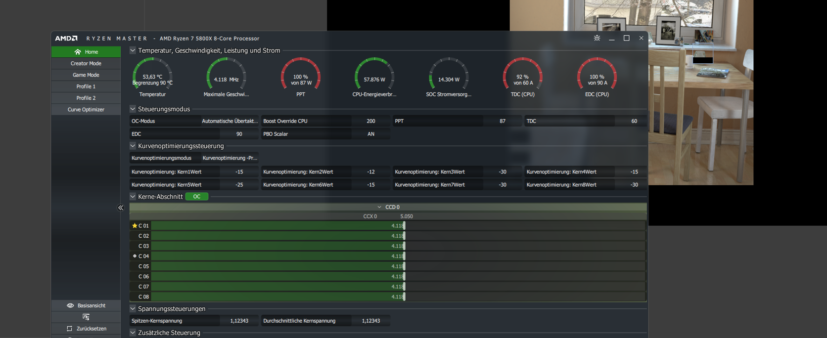Click the CCX 0 5.050 header label
This screenshot has height=338, width=827.
click(x=388, y=216)
